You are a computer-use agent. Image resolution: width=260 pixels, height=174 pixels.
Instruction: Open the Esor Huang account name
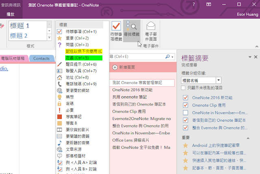(x=247, y=15)
